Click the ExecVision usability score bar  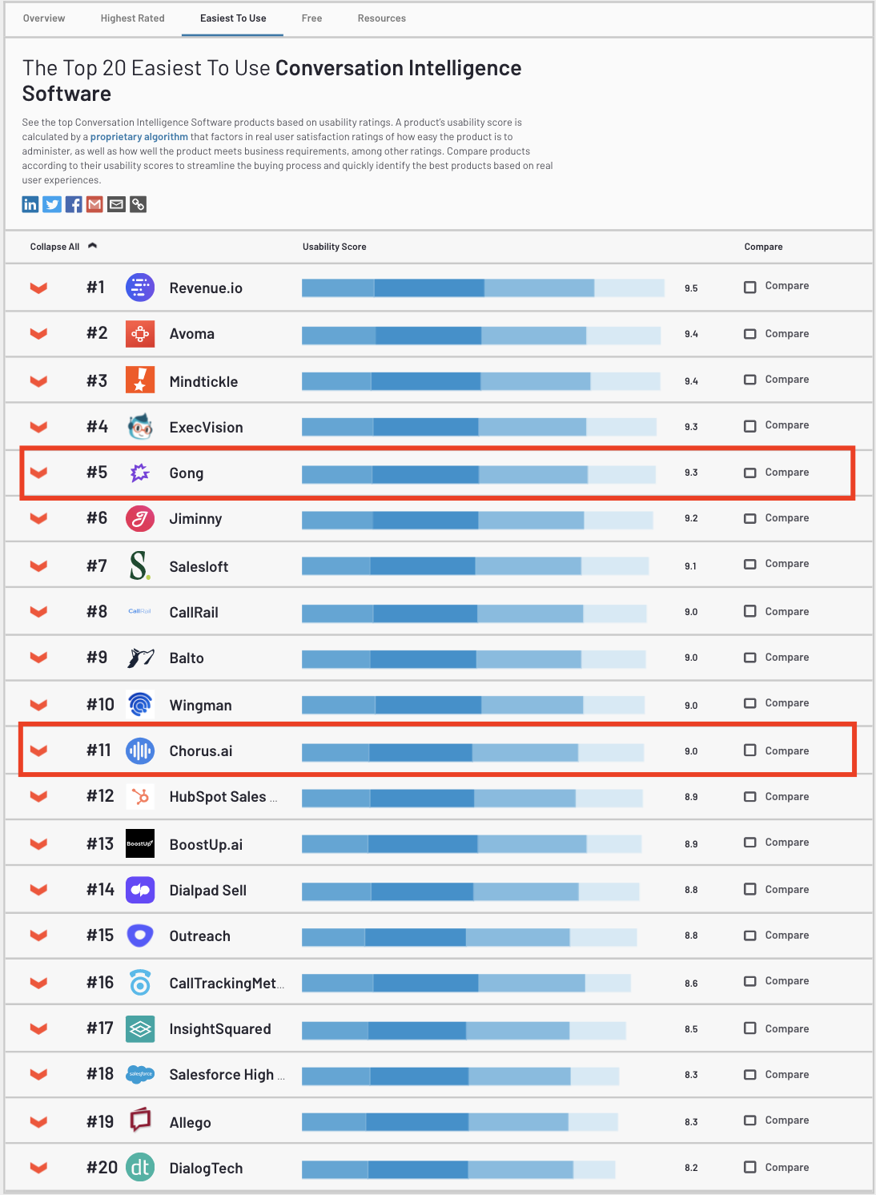coord(479,427)
